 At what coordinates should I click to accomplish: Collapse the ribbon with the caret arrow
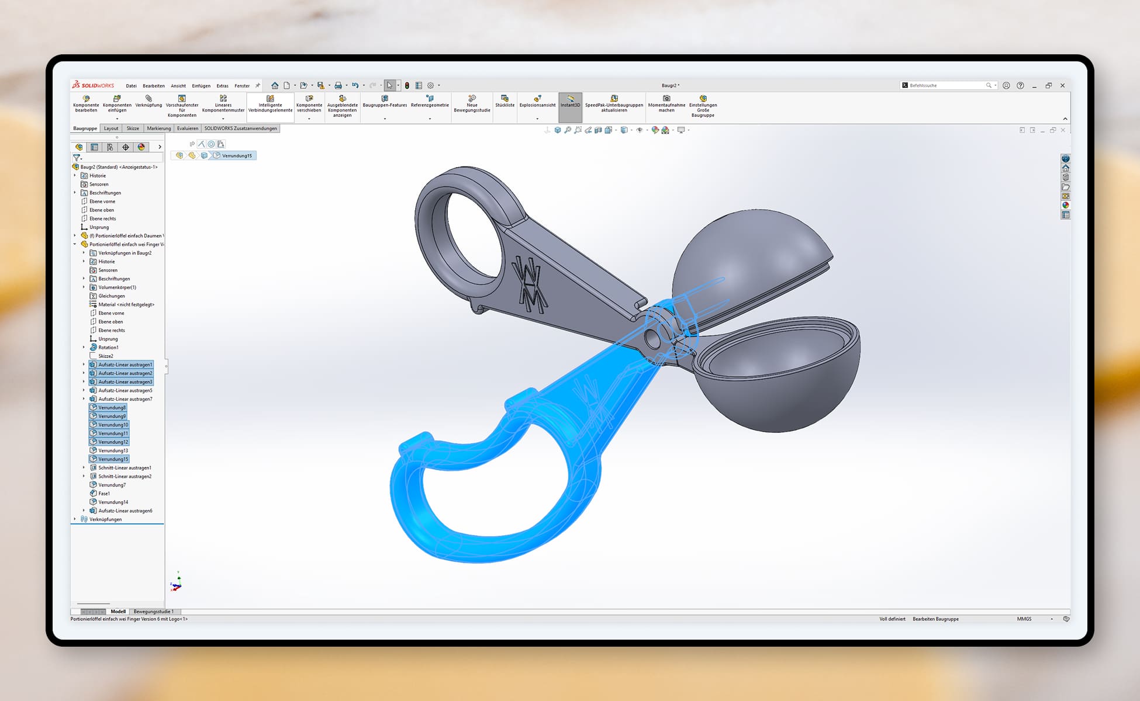coord(1065,119)
